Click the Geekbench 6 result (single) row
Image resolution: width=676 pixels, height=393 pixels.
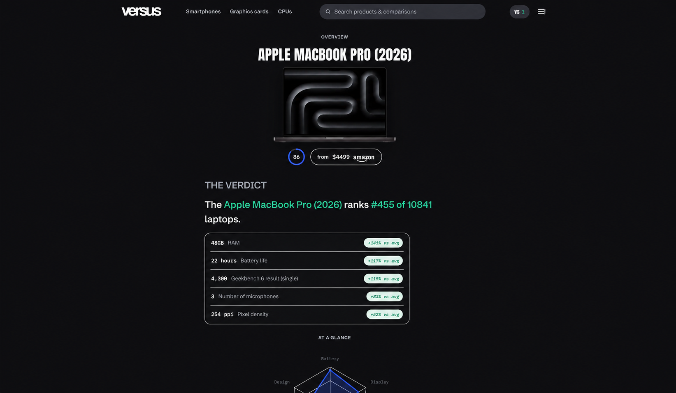[x=307, y=278]
